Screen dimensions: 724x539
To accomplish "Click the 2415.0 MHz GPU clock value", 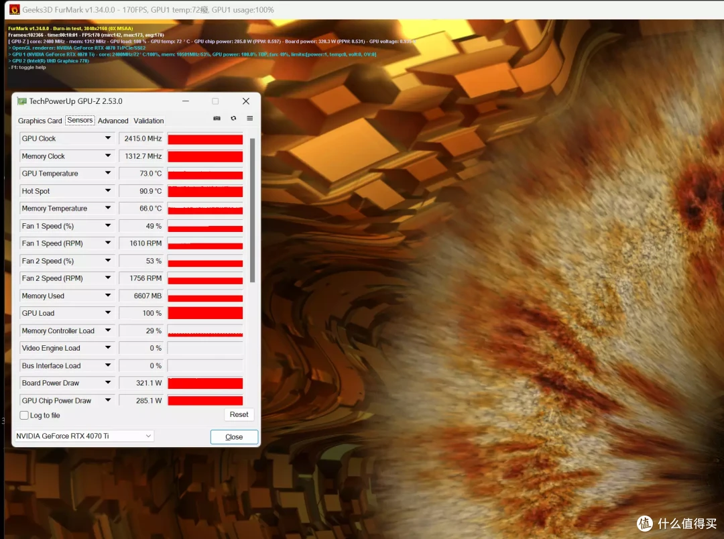I will pos(141,138).
